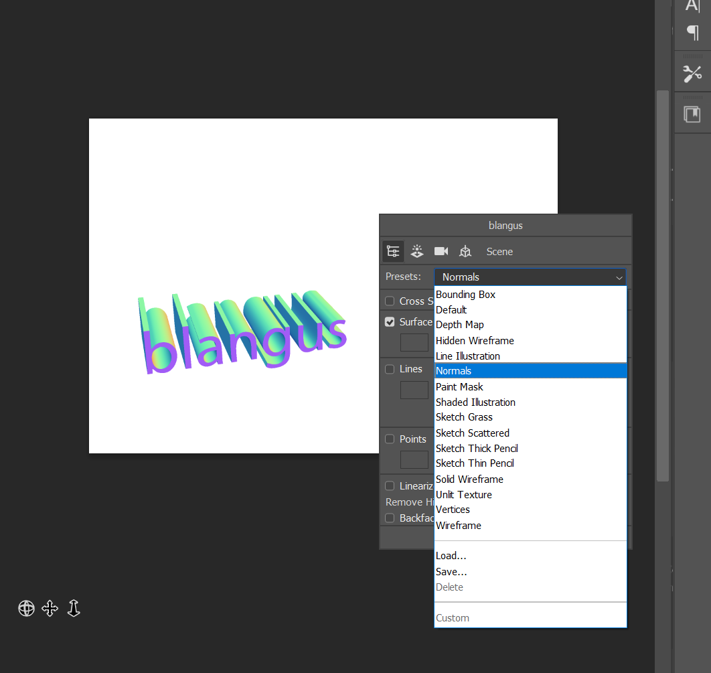Choose Wireframe preset

tap(530, 526)
